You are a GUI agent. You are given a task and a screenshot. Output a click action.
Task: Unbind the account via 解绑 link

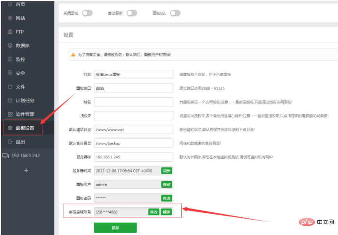[x=166, y=212]
